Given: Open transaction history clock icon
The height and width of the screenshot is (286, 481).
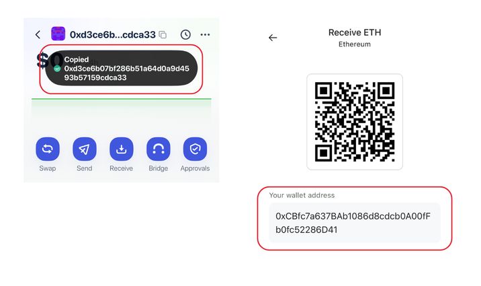Looking at the screenshot, I should (x=185, y=35).
